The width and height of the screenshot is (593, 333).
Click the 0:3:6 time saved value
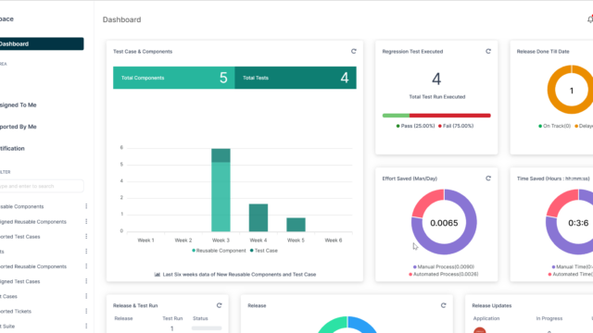578,223
